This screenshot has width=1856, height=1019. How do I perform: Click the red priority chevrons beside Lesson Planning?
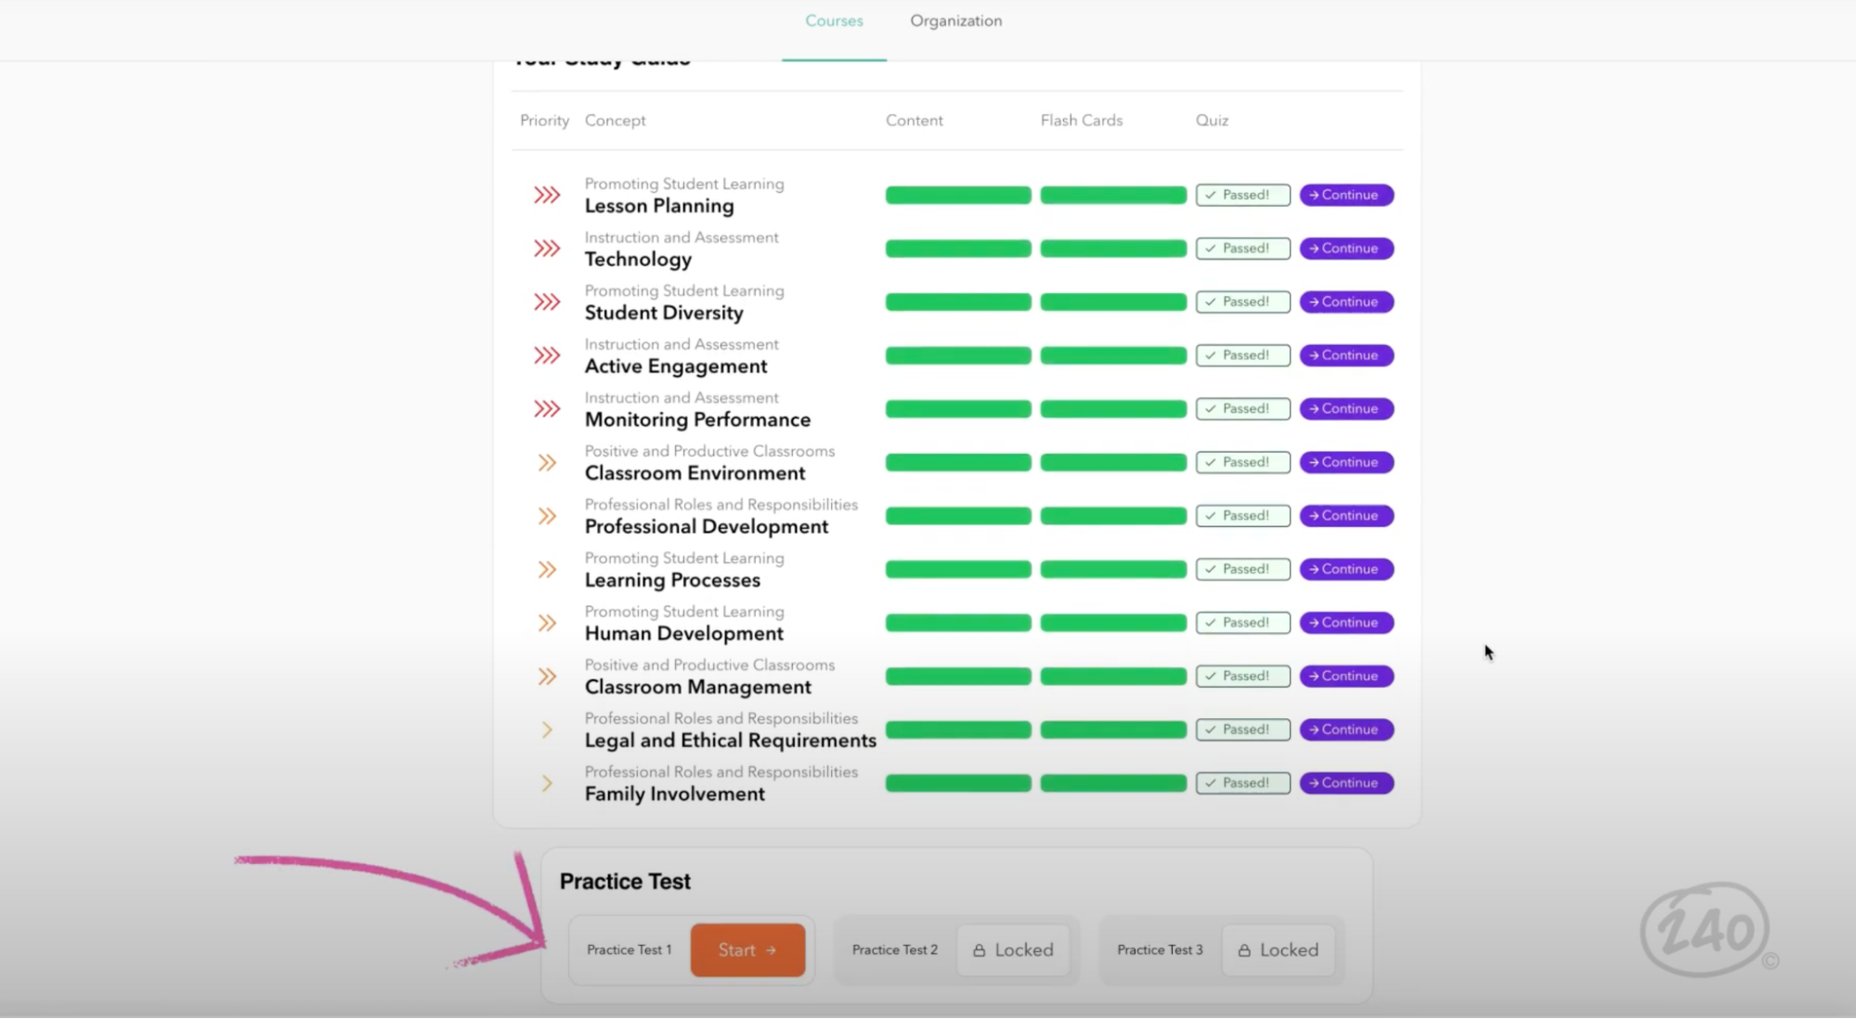tap(548, 195)
